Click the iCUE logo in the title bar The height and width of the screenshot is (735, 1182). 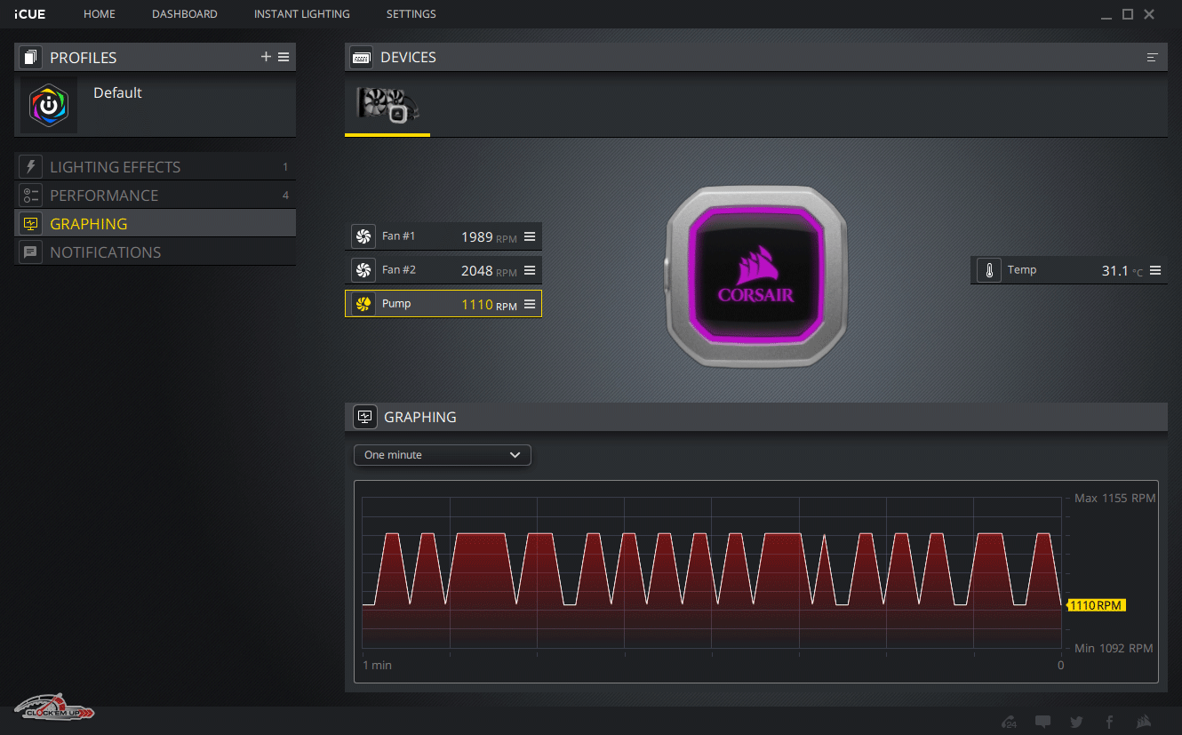point(30,14)
